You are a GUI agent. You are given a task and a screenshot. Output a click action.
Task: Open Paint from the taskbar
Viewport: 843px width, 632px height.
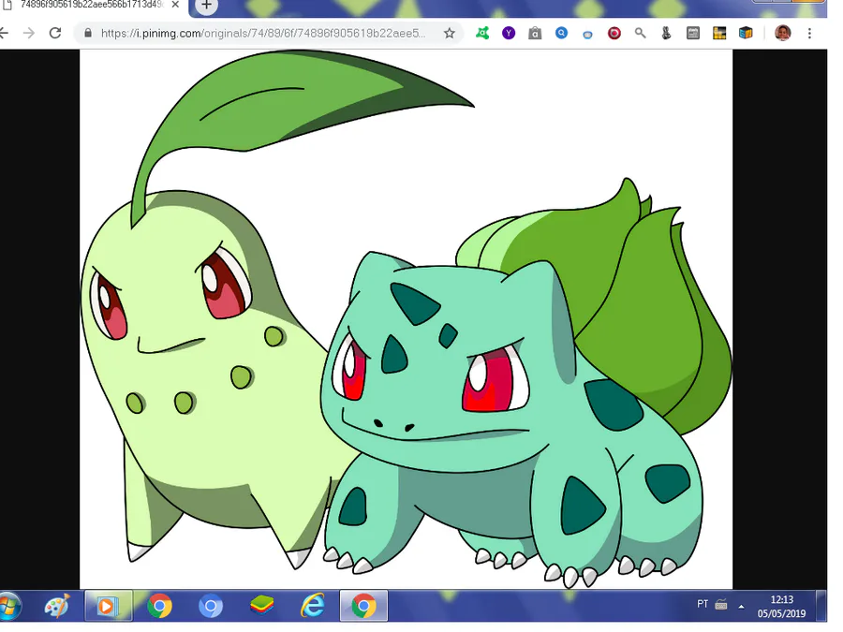(57, 606)
